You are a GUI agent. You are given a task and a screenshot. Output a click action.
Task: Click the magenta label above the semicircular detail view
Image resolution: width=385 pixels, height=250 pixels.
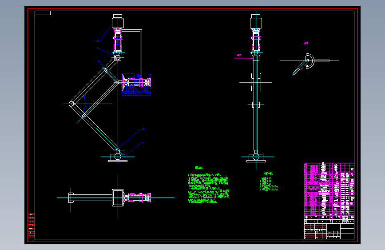(306, 43)
